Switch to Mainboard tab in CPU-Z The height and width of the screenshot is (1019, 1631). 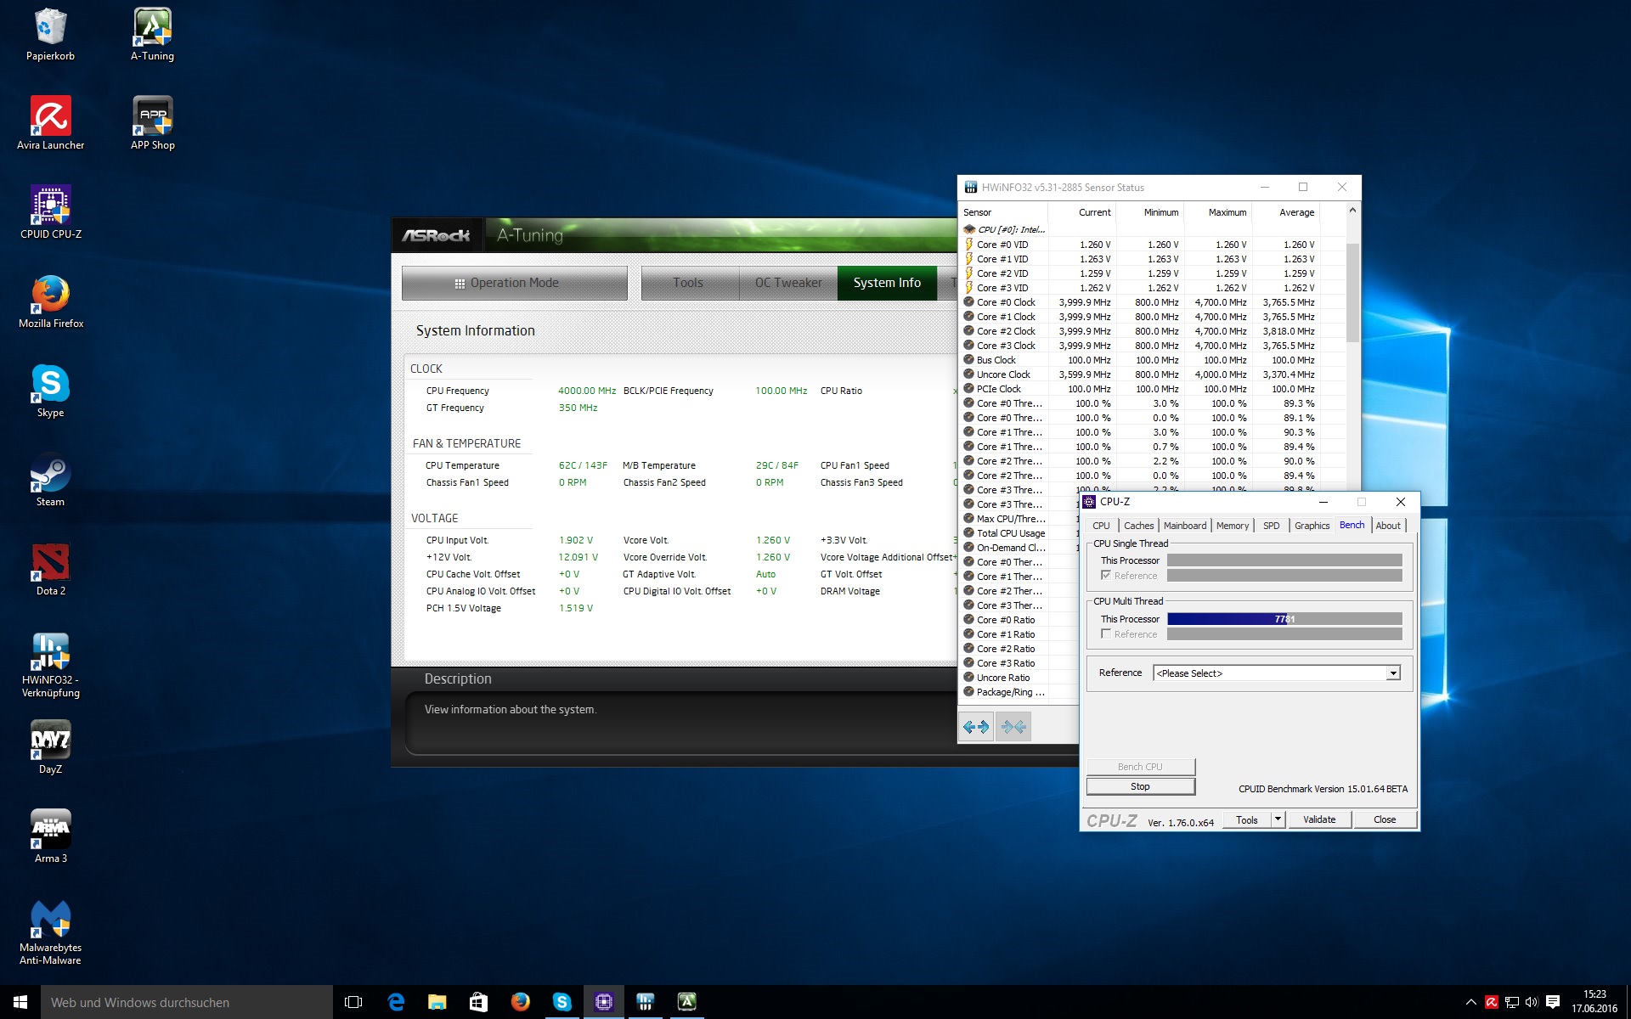click(1184, 526)
